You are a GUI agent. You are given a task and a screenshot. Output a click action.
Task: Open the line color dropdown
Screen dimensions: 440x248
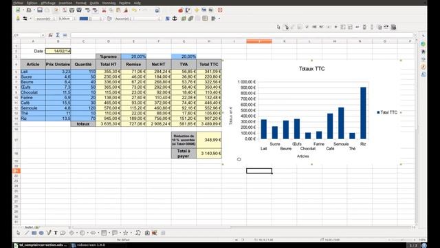pos(100,19)
